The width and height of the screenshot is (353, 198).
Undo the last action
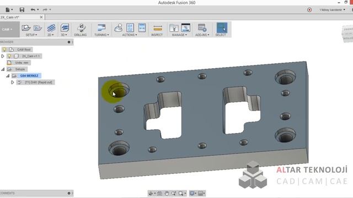(33, 10)
